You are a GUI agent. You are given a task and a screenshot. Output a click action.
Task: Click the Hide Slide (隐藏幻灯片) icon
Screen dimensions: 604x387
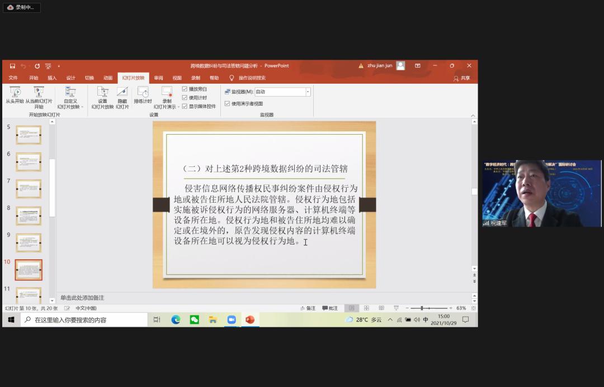122,92
